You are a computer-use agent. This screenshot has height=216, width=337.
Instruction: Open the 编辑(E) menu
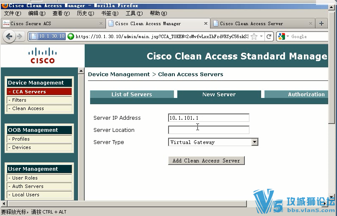[x=37, y=13]
